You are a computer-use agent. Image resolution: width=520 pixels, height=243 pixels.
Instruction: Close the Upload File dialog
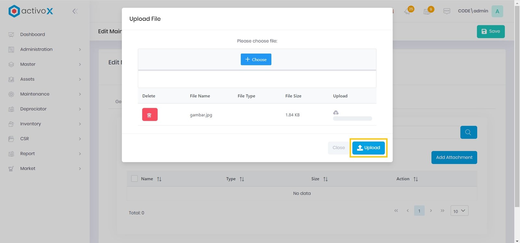[338, 148]
